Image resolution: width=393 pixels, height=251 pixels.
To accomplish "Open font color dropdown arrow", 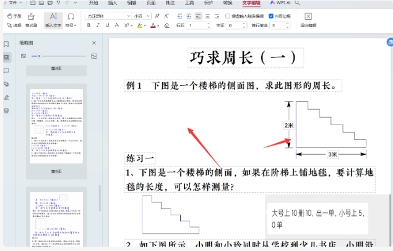I will (158, 25).
